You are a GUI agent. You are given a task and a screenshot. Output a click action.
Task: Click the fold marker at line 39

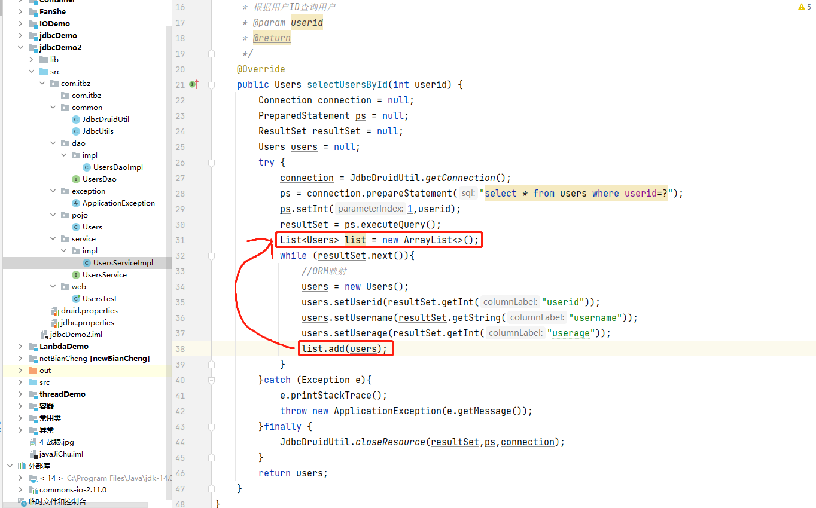(x=212, y=365)
